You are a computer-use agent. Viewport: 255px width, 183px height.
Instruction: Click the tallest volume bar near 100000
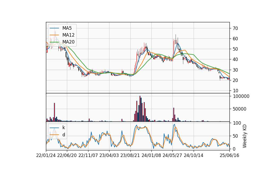coord(140,109)
